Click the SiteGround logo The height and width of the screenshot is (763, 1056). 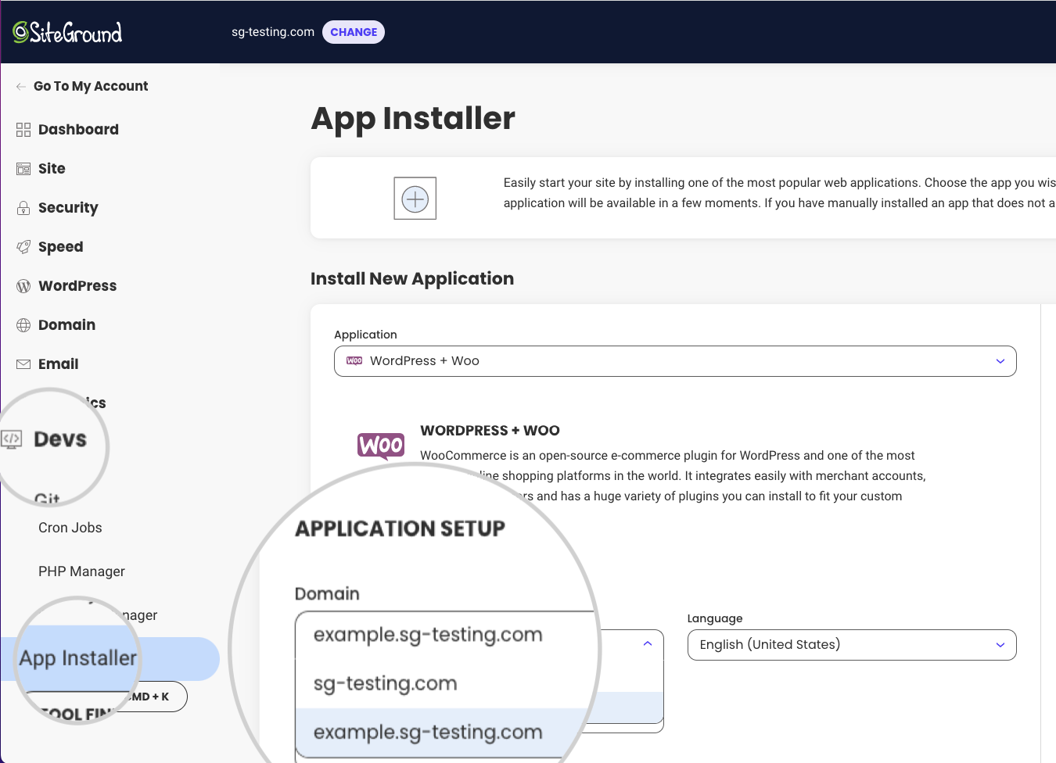click(x=67, y=32)
